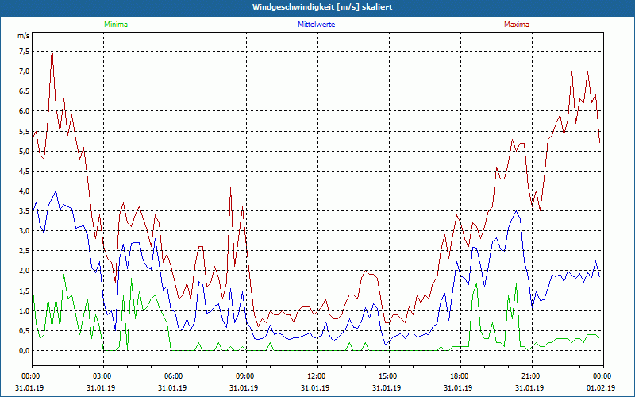Click the '4,0' y-axis value
This screenshot has height=397, width=635.
point(24,191)
